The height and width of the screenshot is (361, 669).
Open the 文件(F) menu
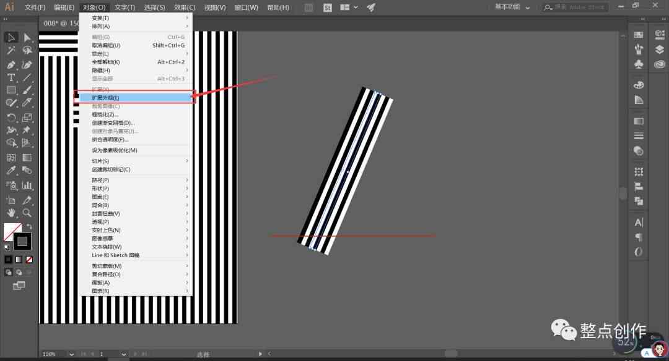click(35, 7)
